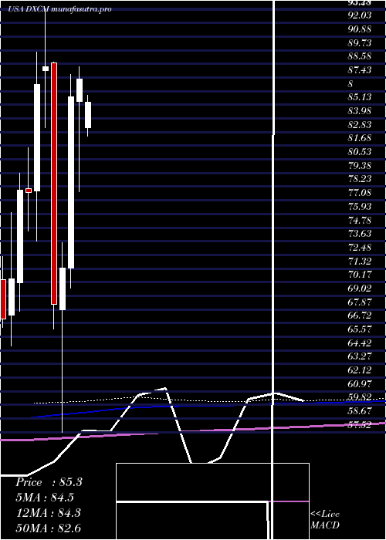Click the 69.02 price axis label
This screenshot has height=540, width=386.
pos(360,289)
